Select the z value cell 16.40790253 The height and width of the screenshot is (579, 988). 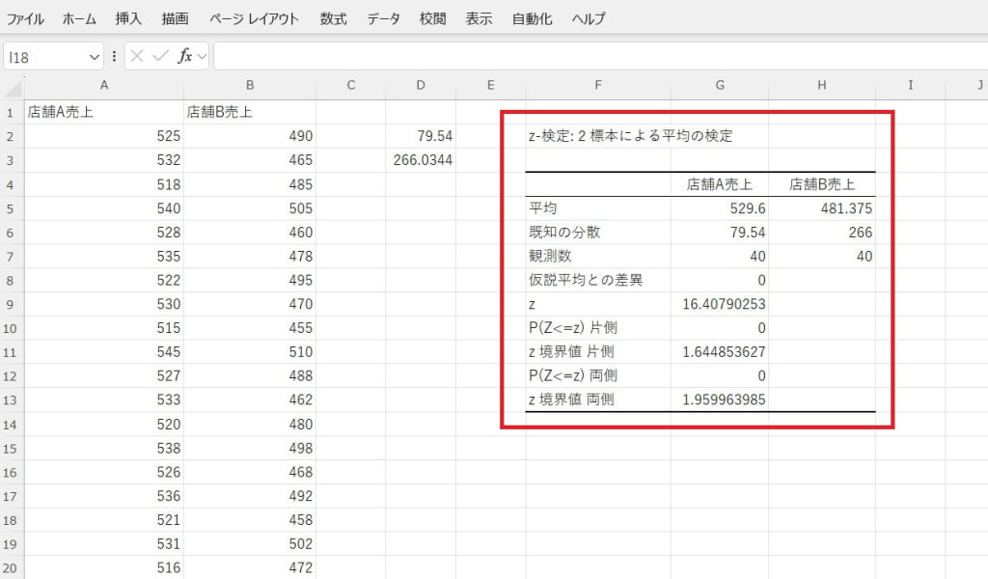coord(720,304)
